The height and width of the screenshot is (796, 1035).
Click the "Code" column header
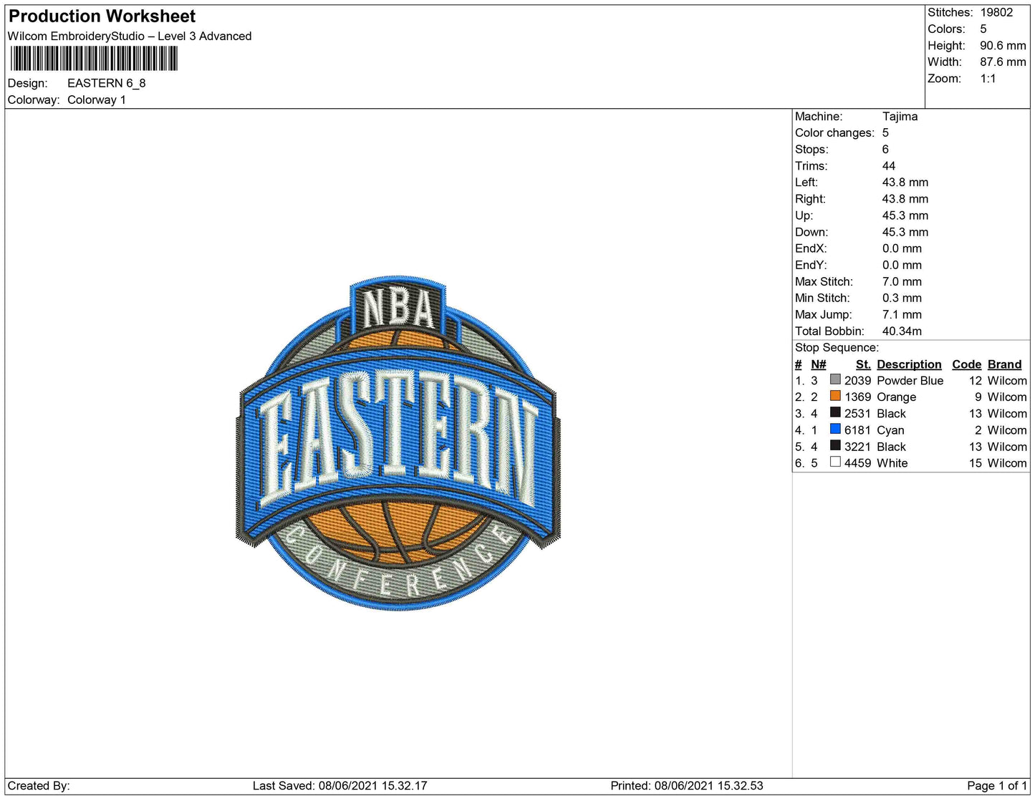(x=966, y=364)
